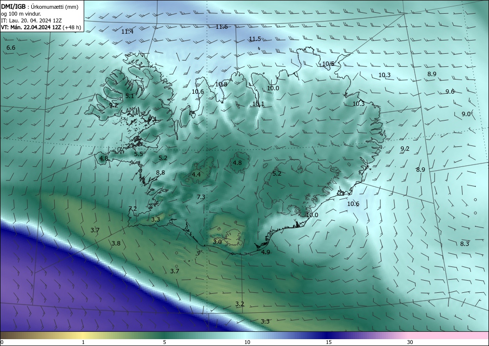Viewport: 489px width, 346px height.
Task: Click the 5.5 value label
Action: tap(138, 154)
